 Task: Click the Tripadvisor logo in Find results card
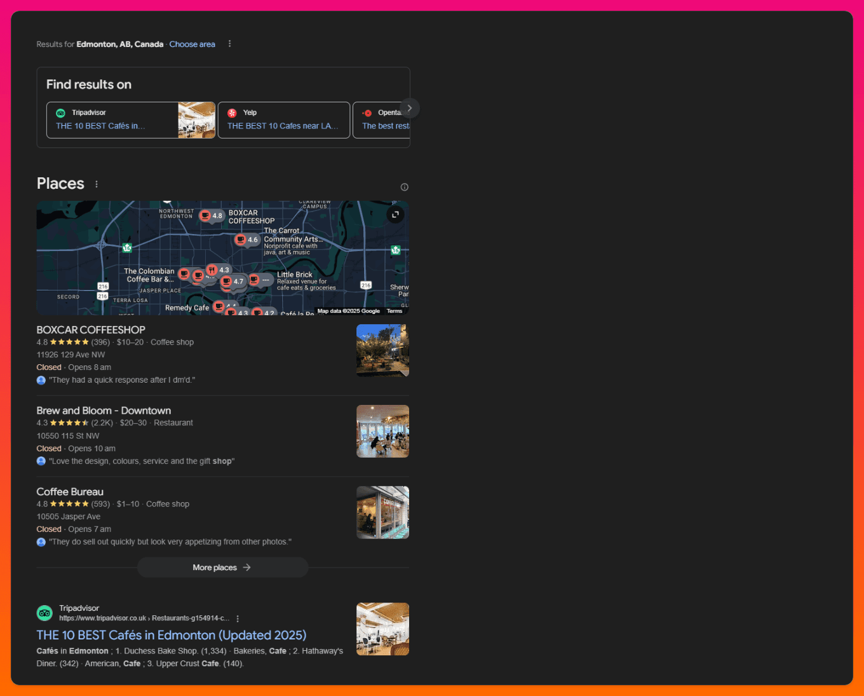[61, 113]
